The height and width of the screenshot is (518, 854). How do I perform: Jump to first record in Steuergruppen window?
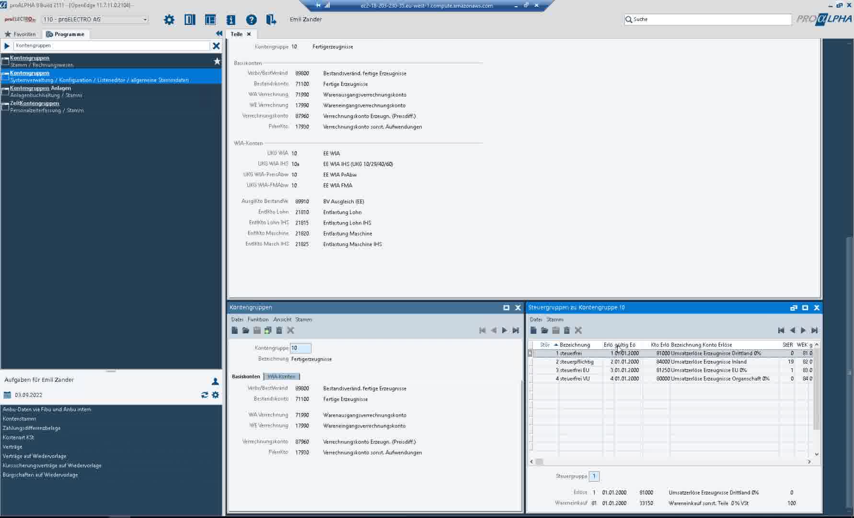click(781, 330)
